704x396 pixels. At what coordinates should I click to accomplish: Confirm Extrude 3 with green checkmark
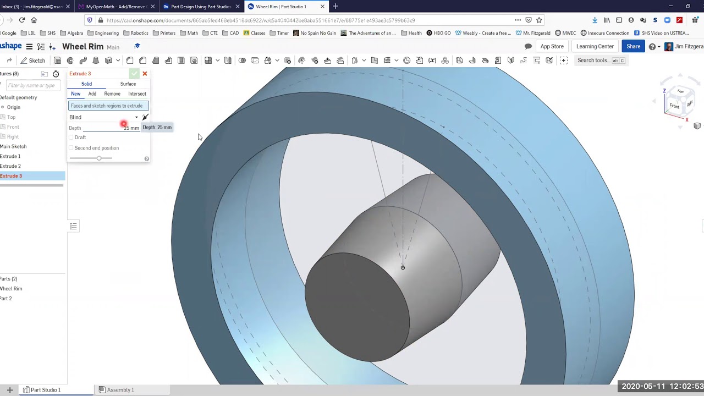[134, 74]
